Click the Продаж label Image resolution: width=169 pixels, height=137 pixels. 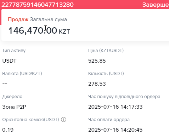[x=18, y=19]
